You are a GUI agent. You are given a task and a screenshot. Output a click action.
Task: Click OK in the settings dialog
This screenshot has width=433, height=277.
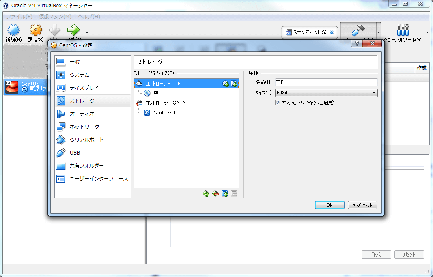pyautogui.click(x=330, y=205)
